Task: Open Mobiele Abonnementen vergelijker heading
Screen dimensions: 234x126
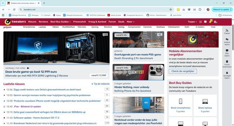Action: tap(185, 53)
